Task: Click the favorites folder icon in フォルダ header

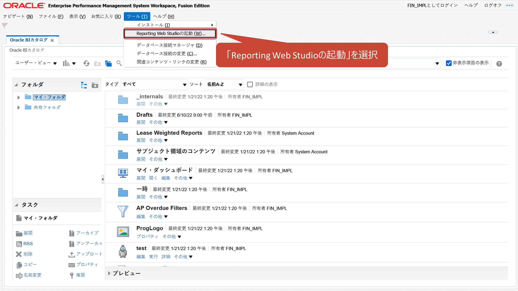Action: [x=95, y=85]
